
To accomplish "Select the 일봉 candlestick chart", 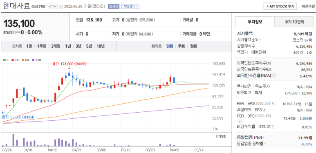I will click(x=170, y=46).
